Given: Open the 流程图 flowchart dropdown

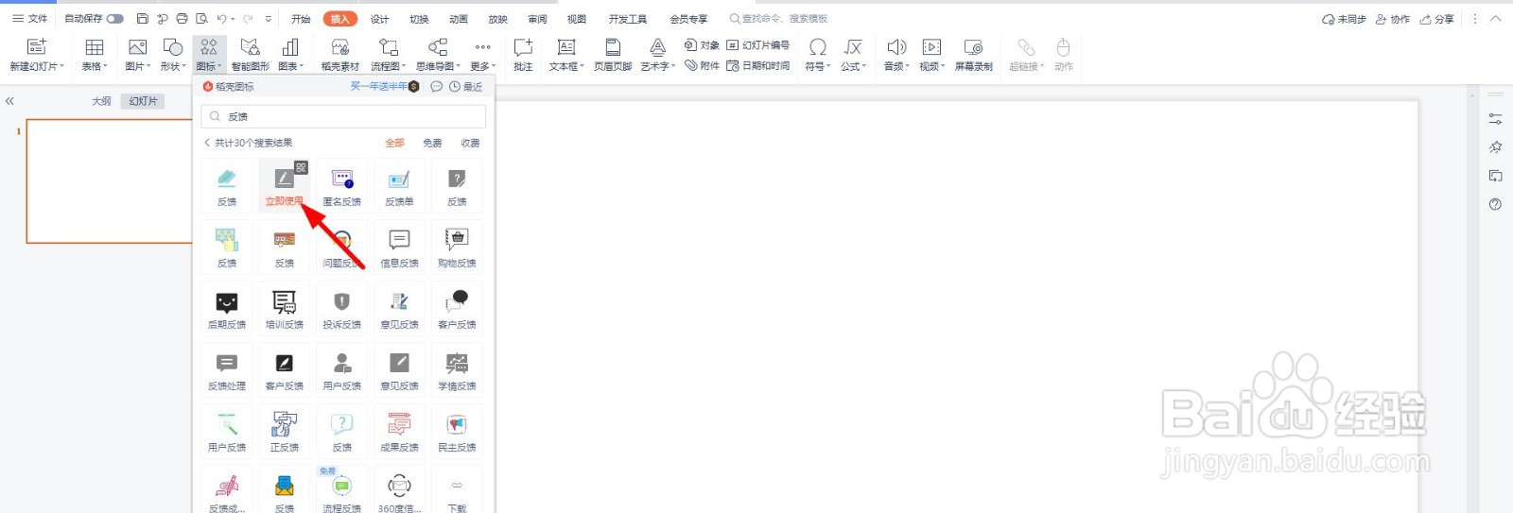Looking at the screenshot, I should [388, 55].
